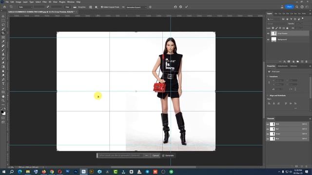Toggle lock all padlock icon
The height and width of the screenshot is (175, 312).
point(287,28)
